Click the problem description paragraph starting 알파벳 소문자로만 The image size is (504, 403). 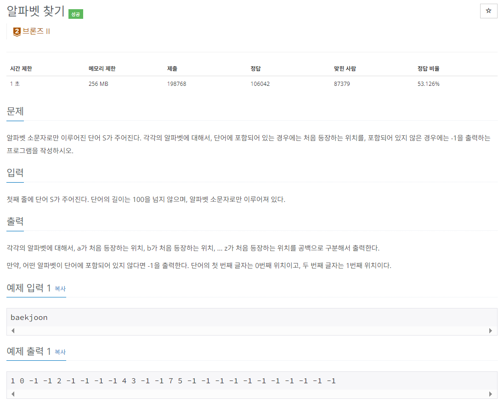(249, 144)
